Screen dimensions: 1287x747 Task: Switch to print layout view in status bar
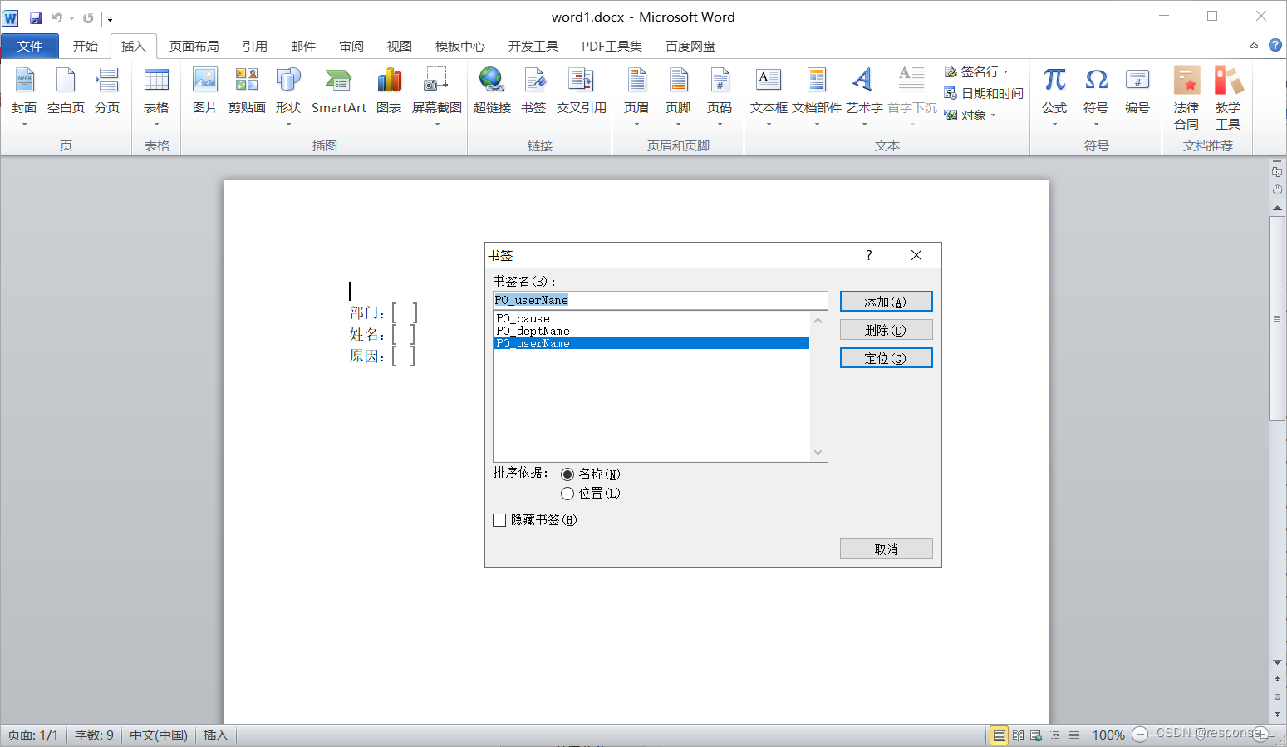pos(1000,735)
